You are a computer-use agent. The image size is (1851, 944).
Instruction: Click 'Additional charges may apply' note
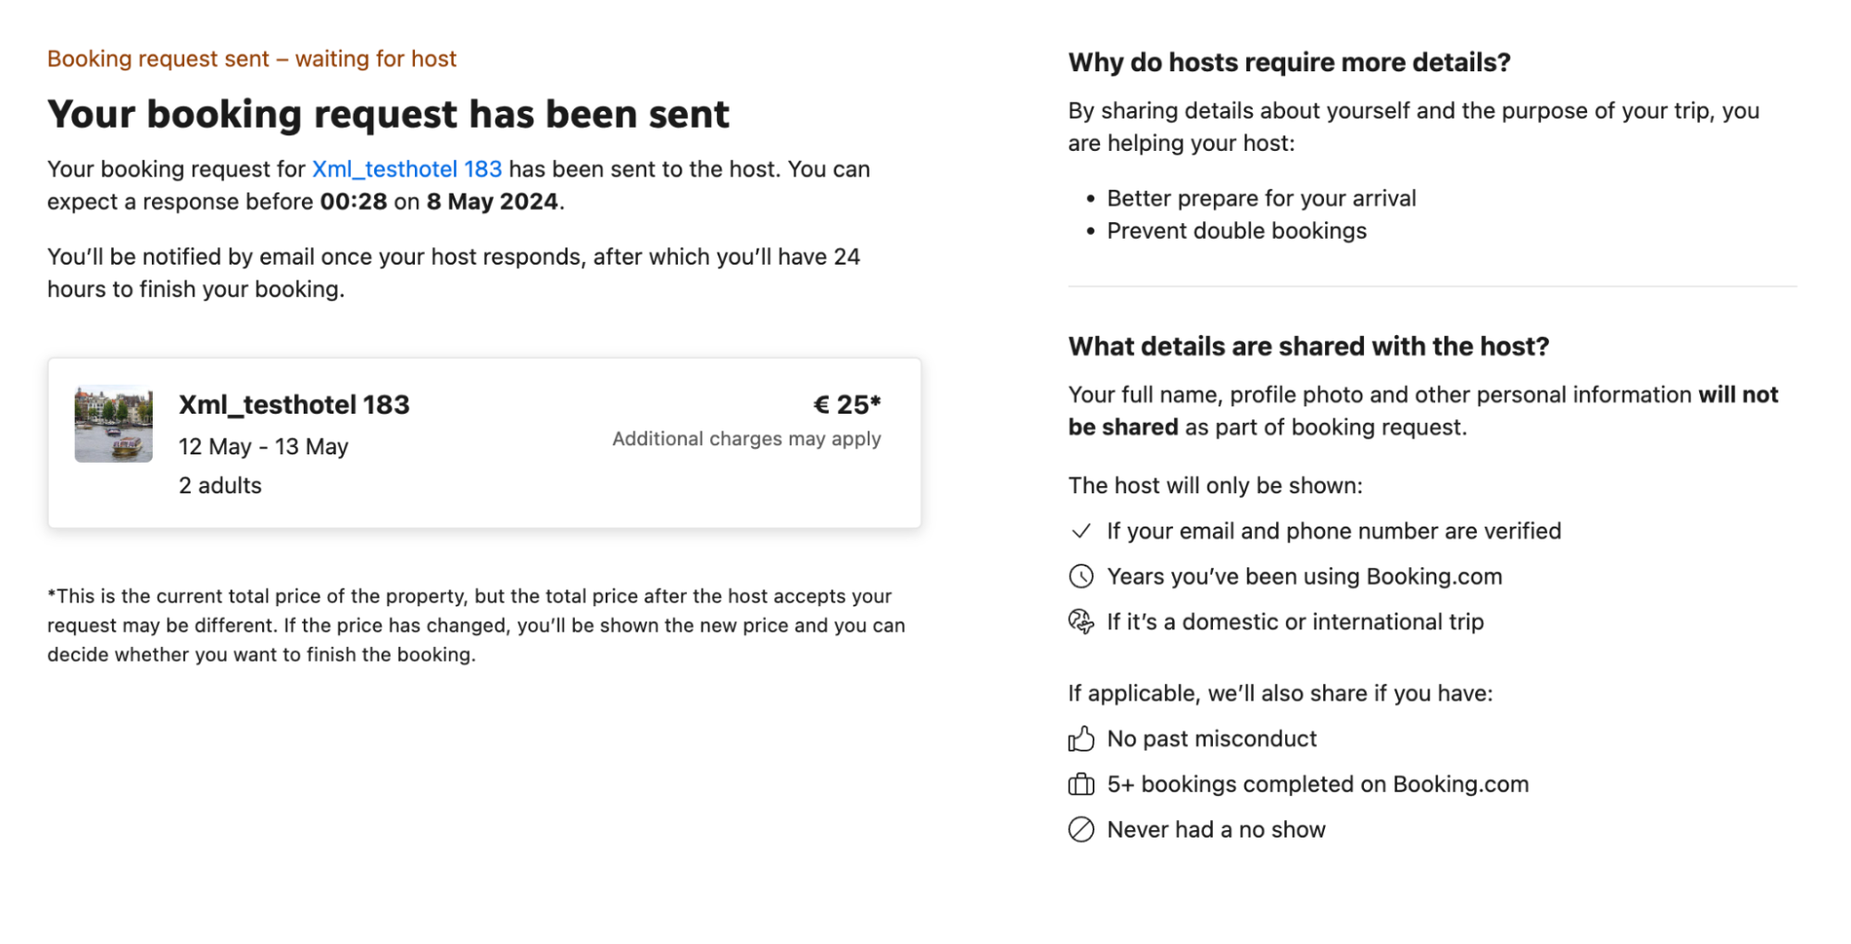[x=746, y=440]
